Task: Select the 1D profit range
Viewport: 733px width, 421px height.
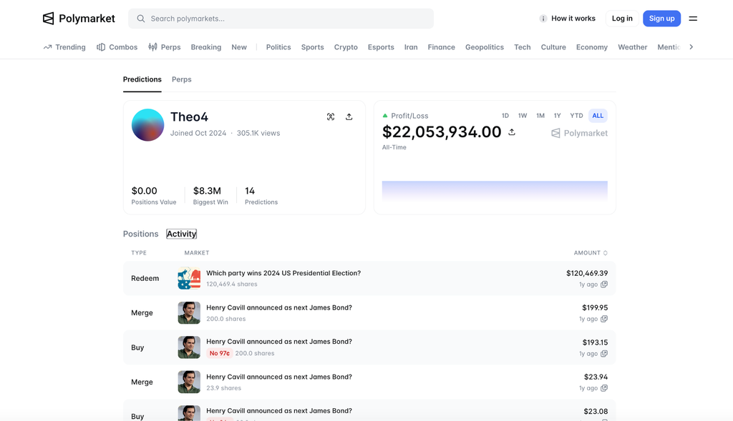Action: point(505,116)
